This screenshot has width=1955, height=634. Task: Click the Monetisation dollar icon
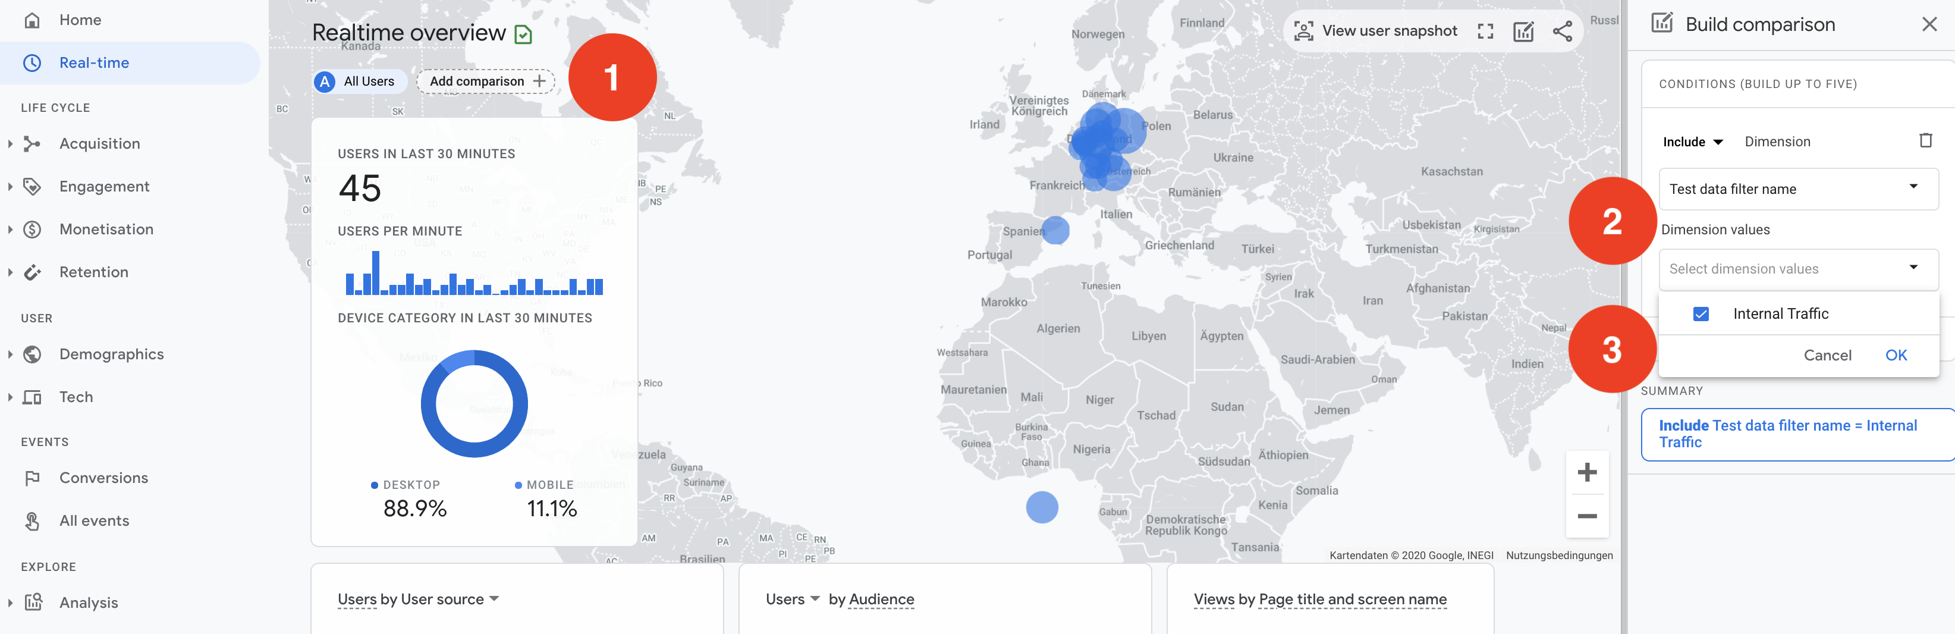(32, 230)
